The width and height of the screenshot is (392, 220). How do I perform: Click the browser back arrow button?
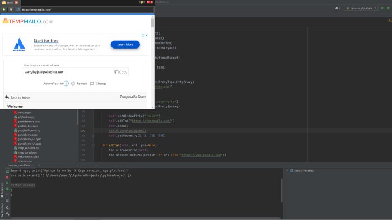(x=4, y=9)
